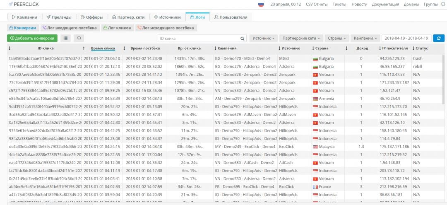This screenshot has width=447, height=205.
Task: Click campaign MY - Demo249 - ExoClick cell
Action: (245, 147)
